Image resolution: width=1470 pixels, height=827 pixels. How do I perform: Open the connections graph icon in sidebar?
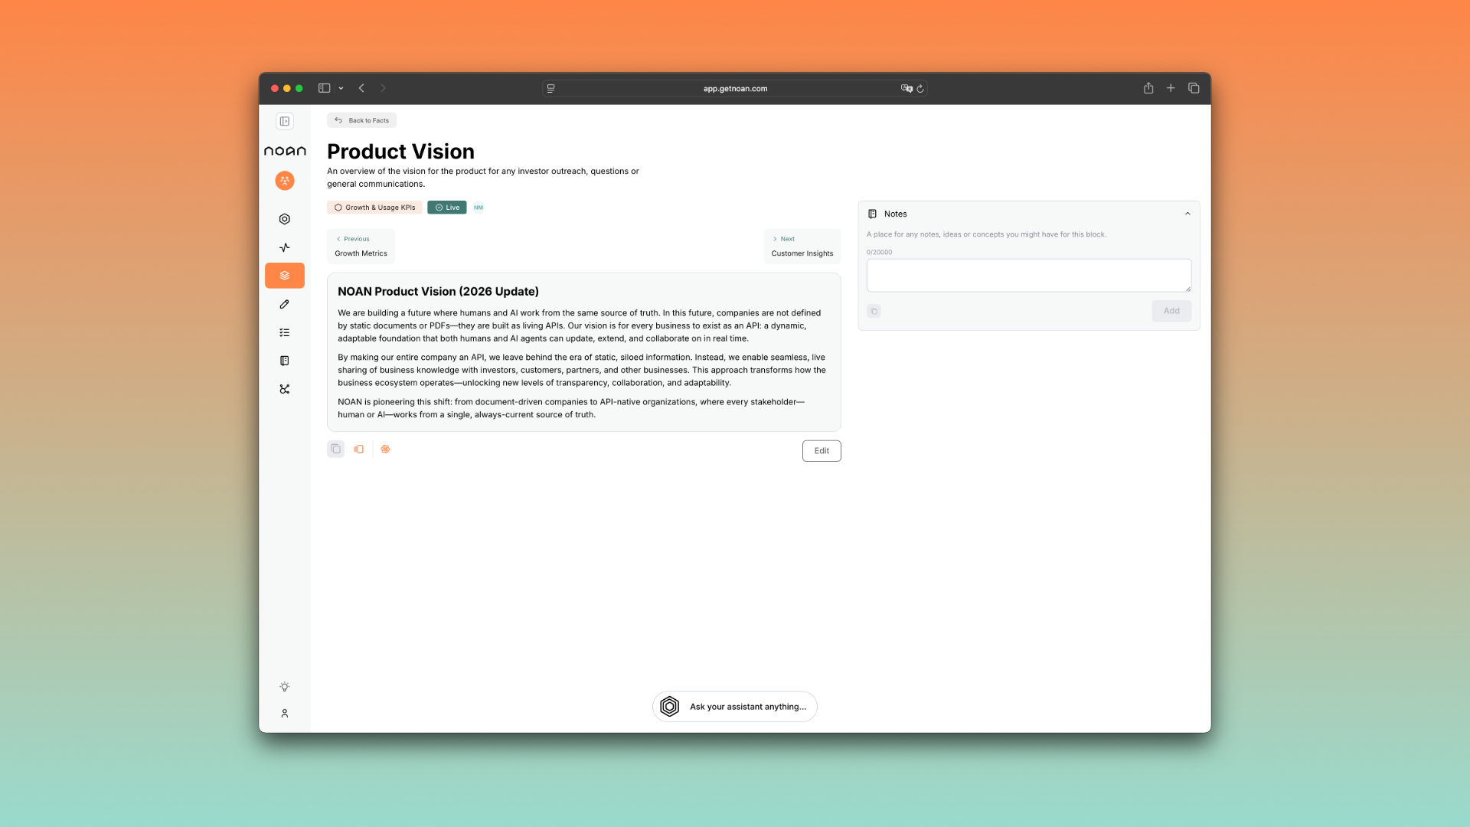click(x=285, y=389)
